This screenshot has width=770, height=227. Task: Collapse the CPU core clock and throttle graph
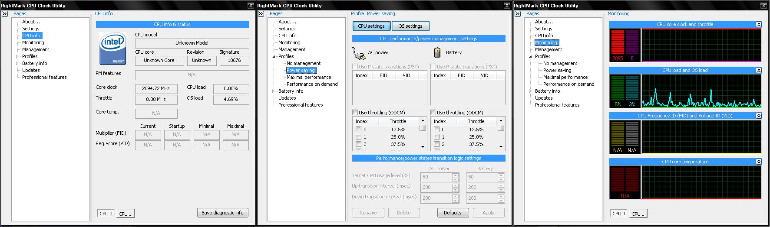(759, 24)
